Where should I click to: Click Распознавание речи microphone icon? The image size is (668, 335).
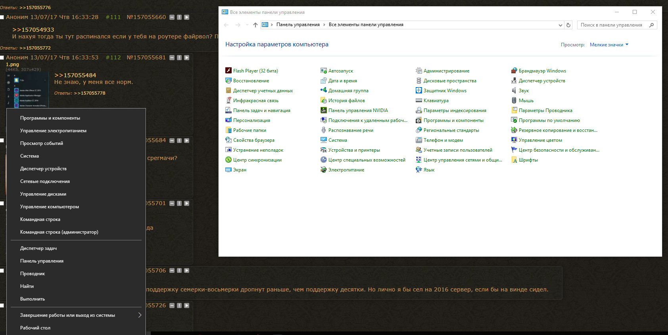(x=324, y=130)
